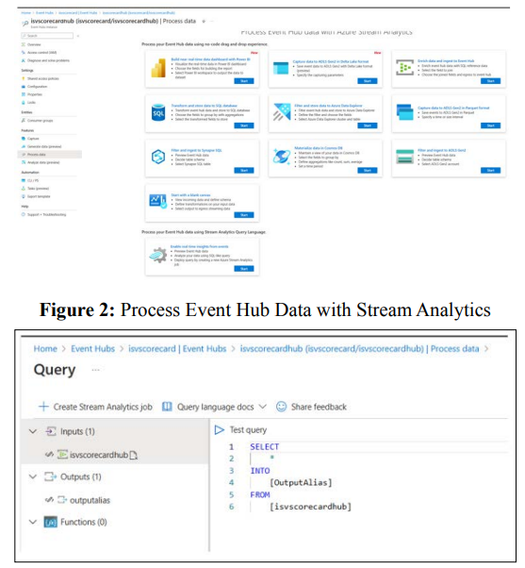Collapse the Outputs (1) section
The image size is (525, 568).
(33, 476)
